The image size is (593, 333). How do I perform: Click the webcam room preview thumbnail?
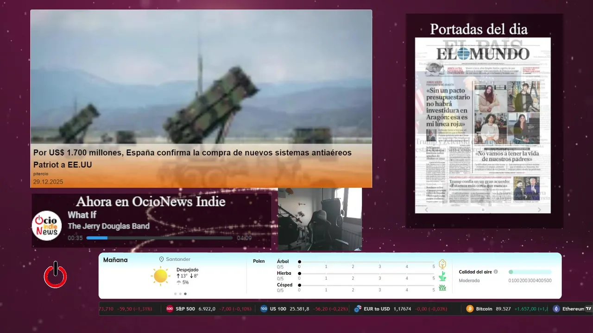[320, 219]
